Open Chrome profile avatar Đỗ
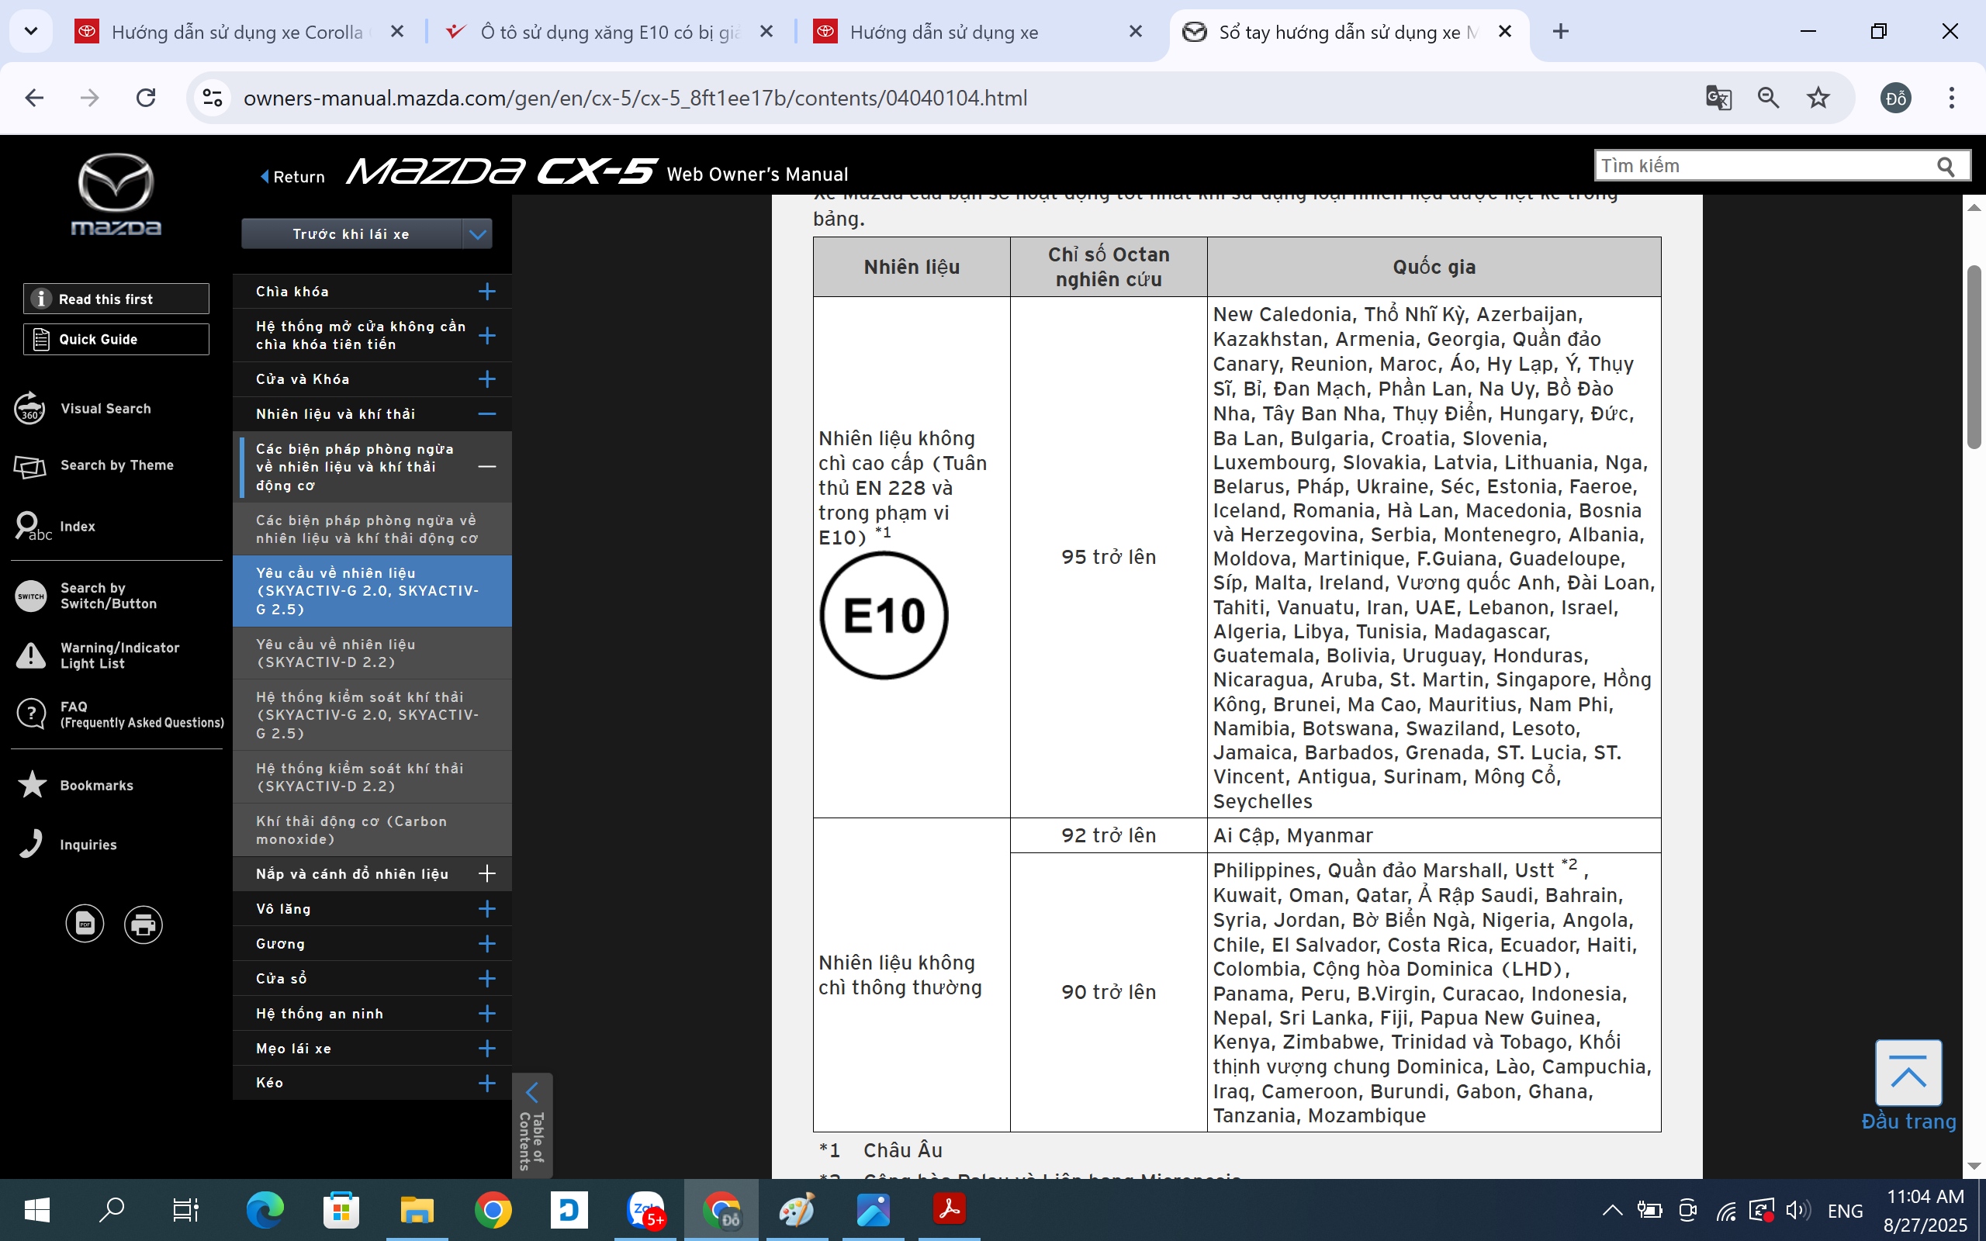1986x1241 pixels. pyautogui.click(x=1896, y=99)
